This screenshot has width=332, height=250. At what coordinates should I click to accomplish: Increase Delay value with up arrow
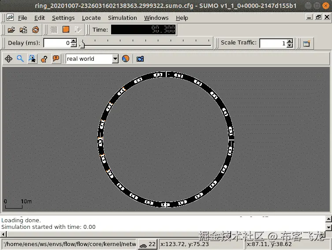(74, 41)
